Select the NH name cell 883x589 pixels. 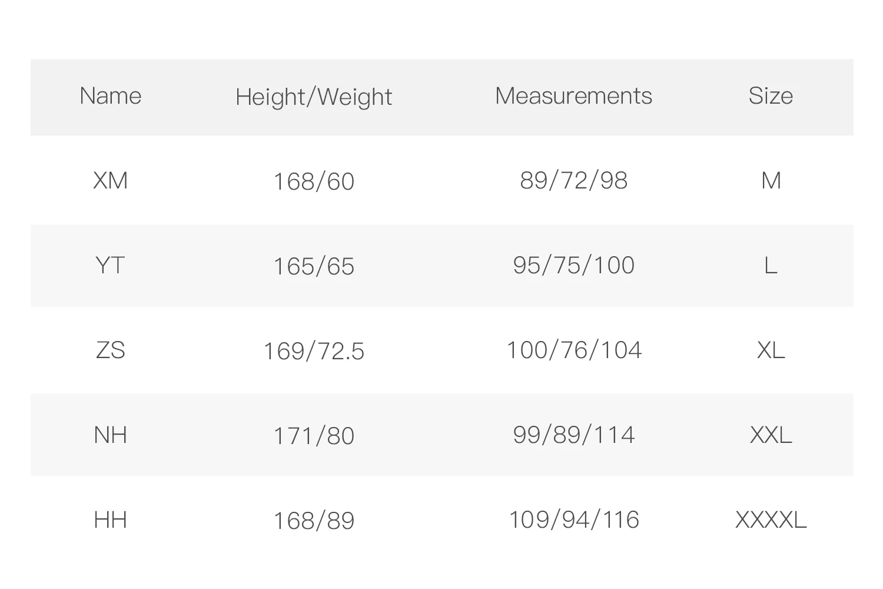coord(111,435)
